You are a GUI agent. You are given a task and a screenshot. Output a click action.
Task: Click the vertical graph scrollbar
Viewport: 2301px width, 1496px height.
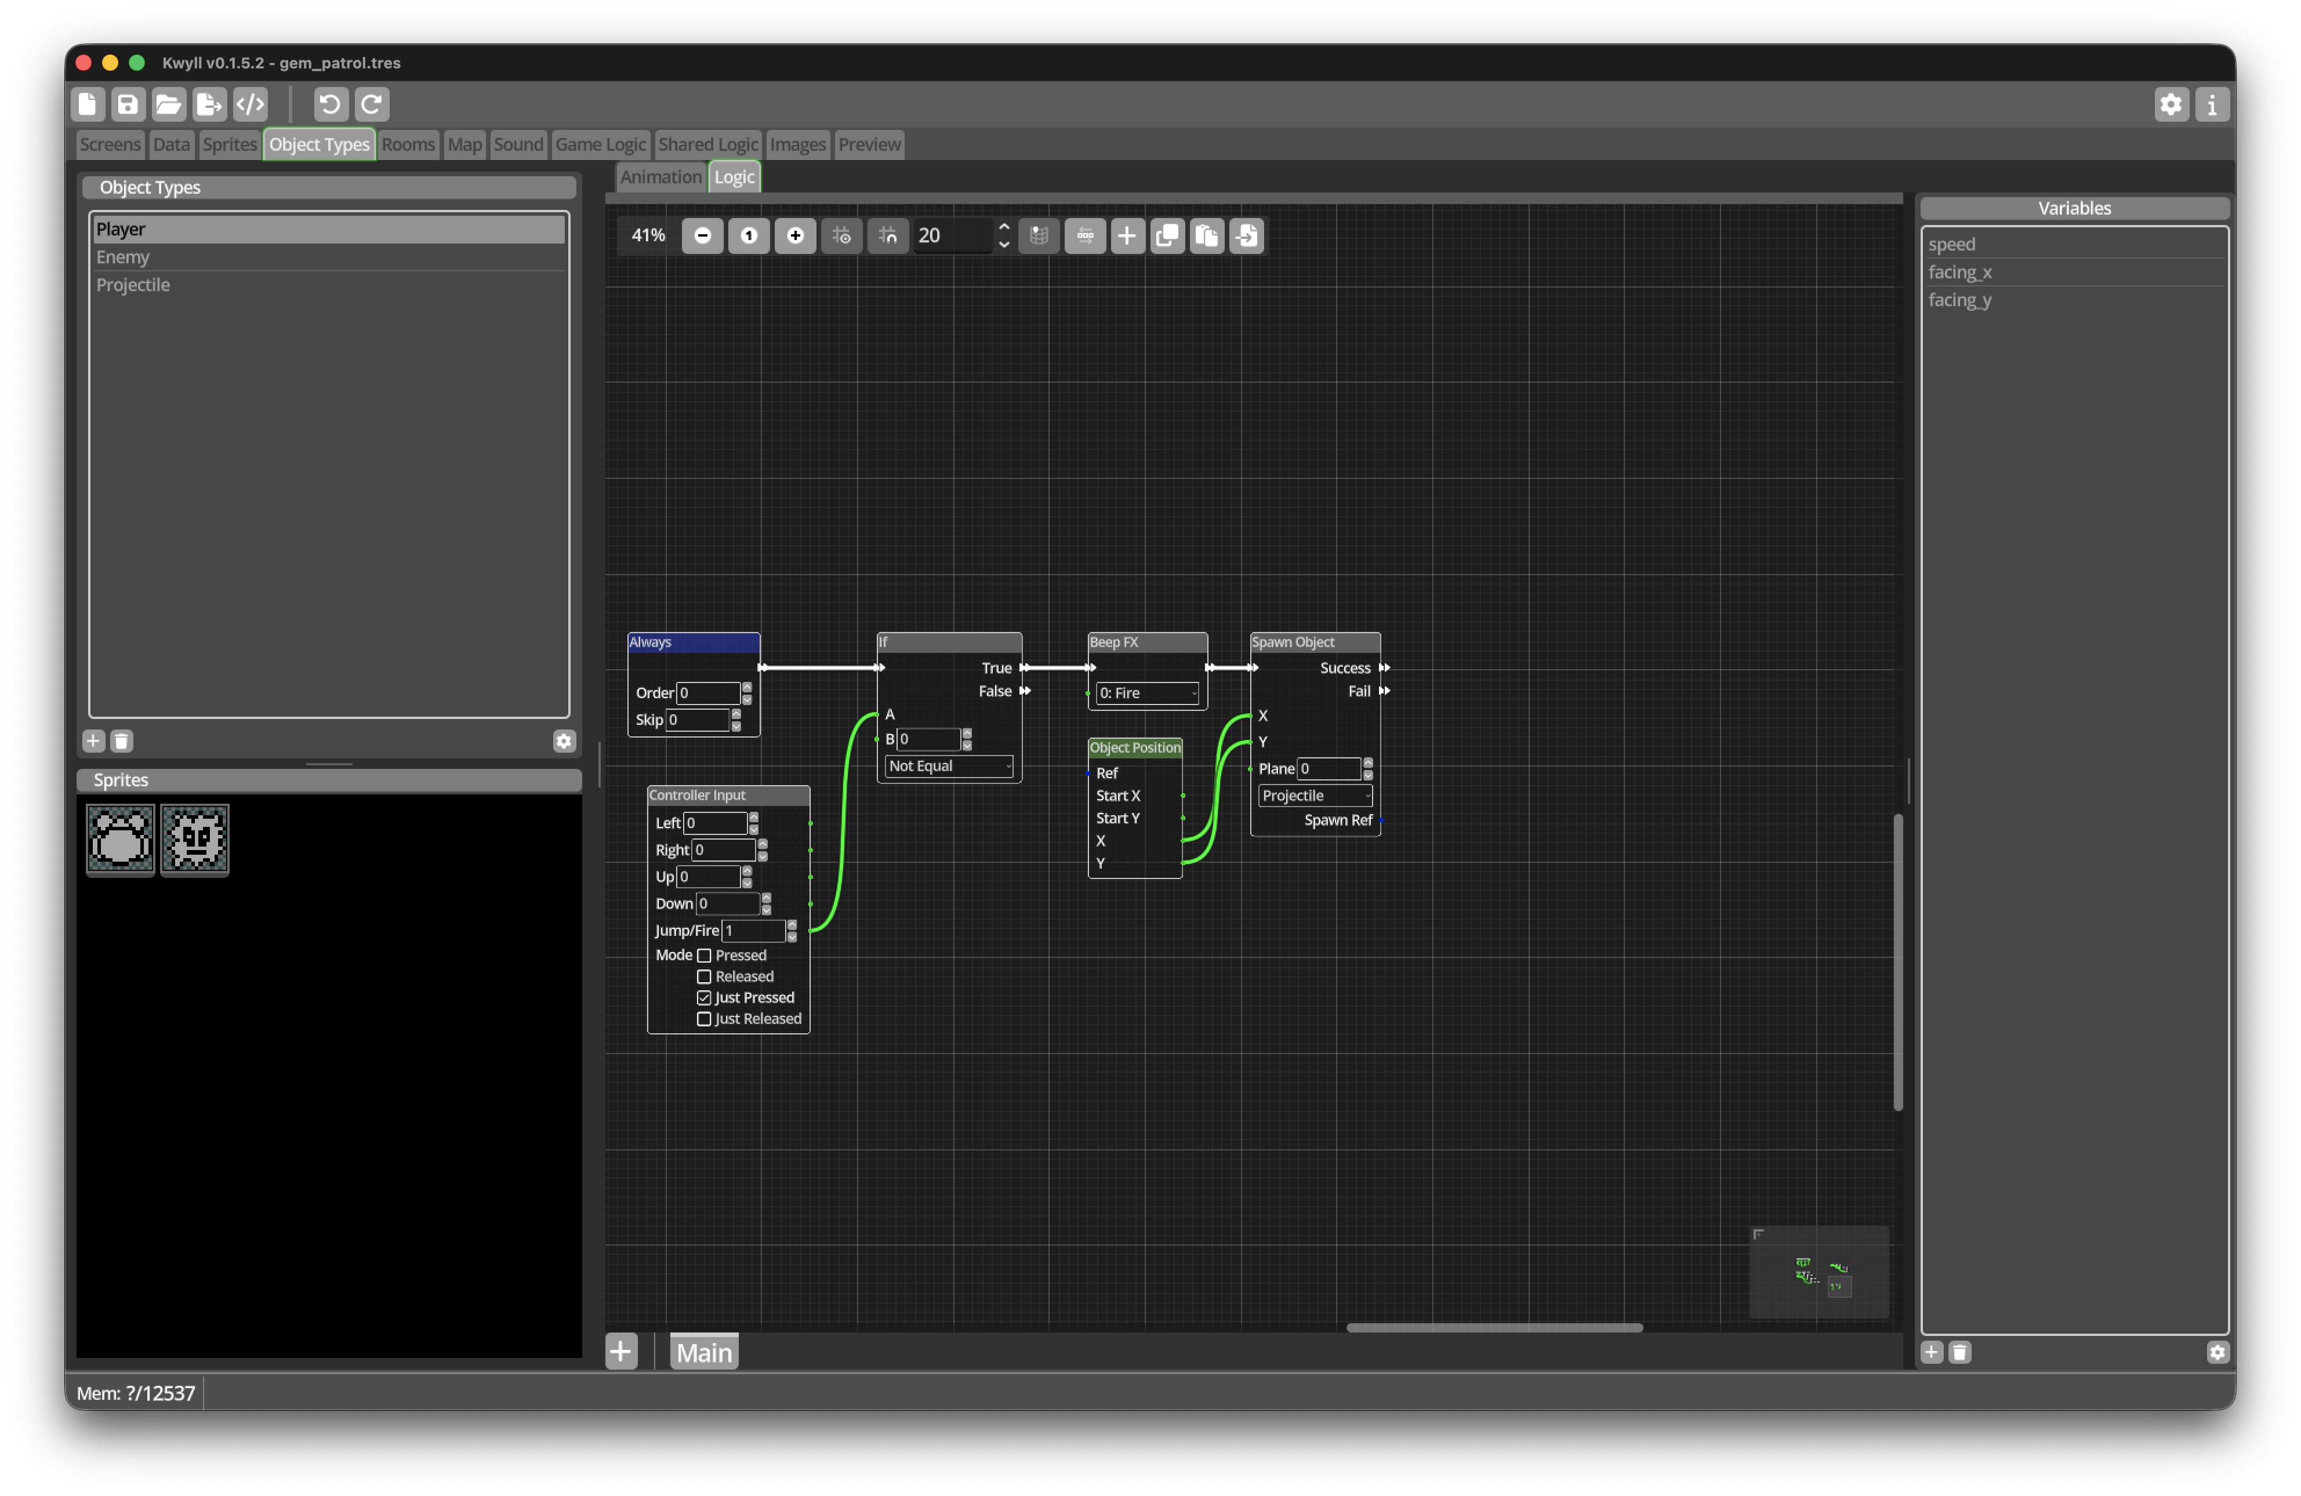tap(1899, 963)
